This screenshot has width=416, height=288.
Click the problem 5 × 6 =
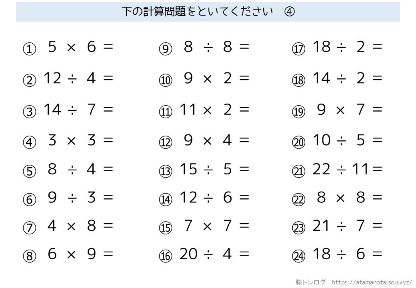(x=80, y=47)
